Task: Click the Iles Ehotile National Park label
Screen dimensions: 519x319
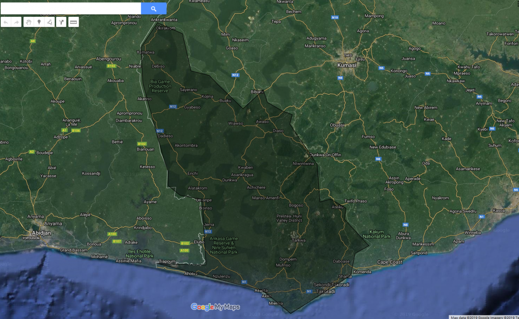Action: tap(140, 253)
